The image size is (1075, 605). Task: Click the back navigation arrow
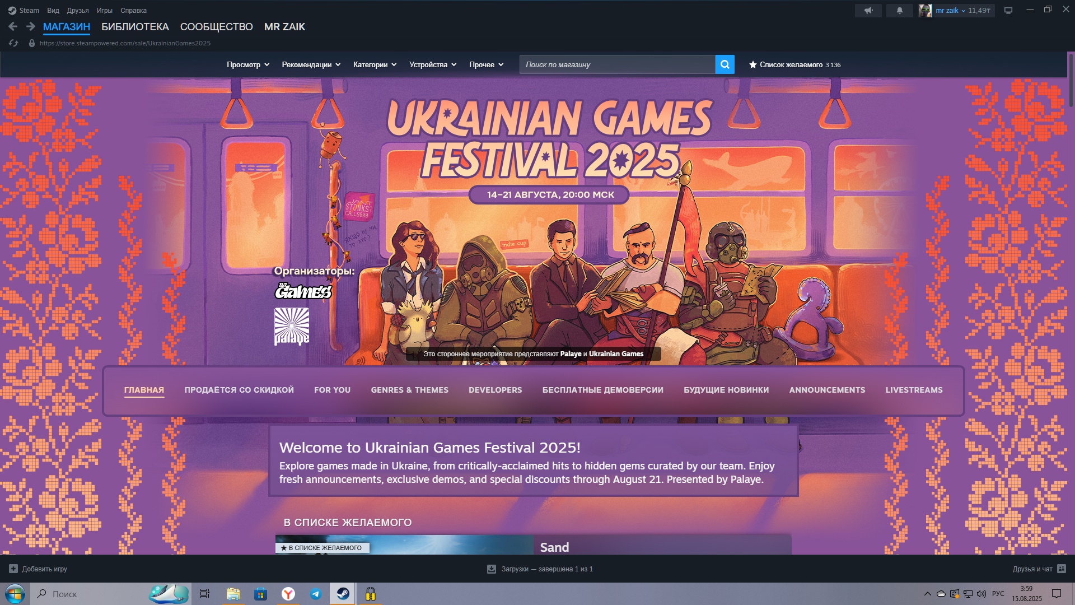(13, 26)
